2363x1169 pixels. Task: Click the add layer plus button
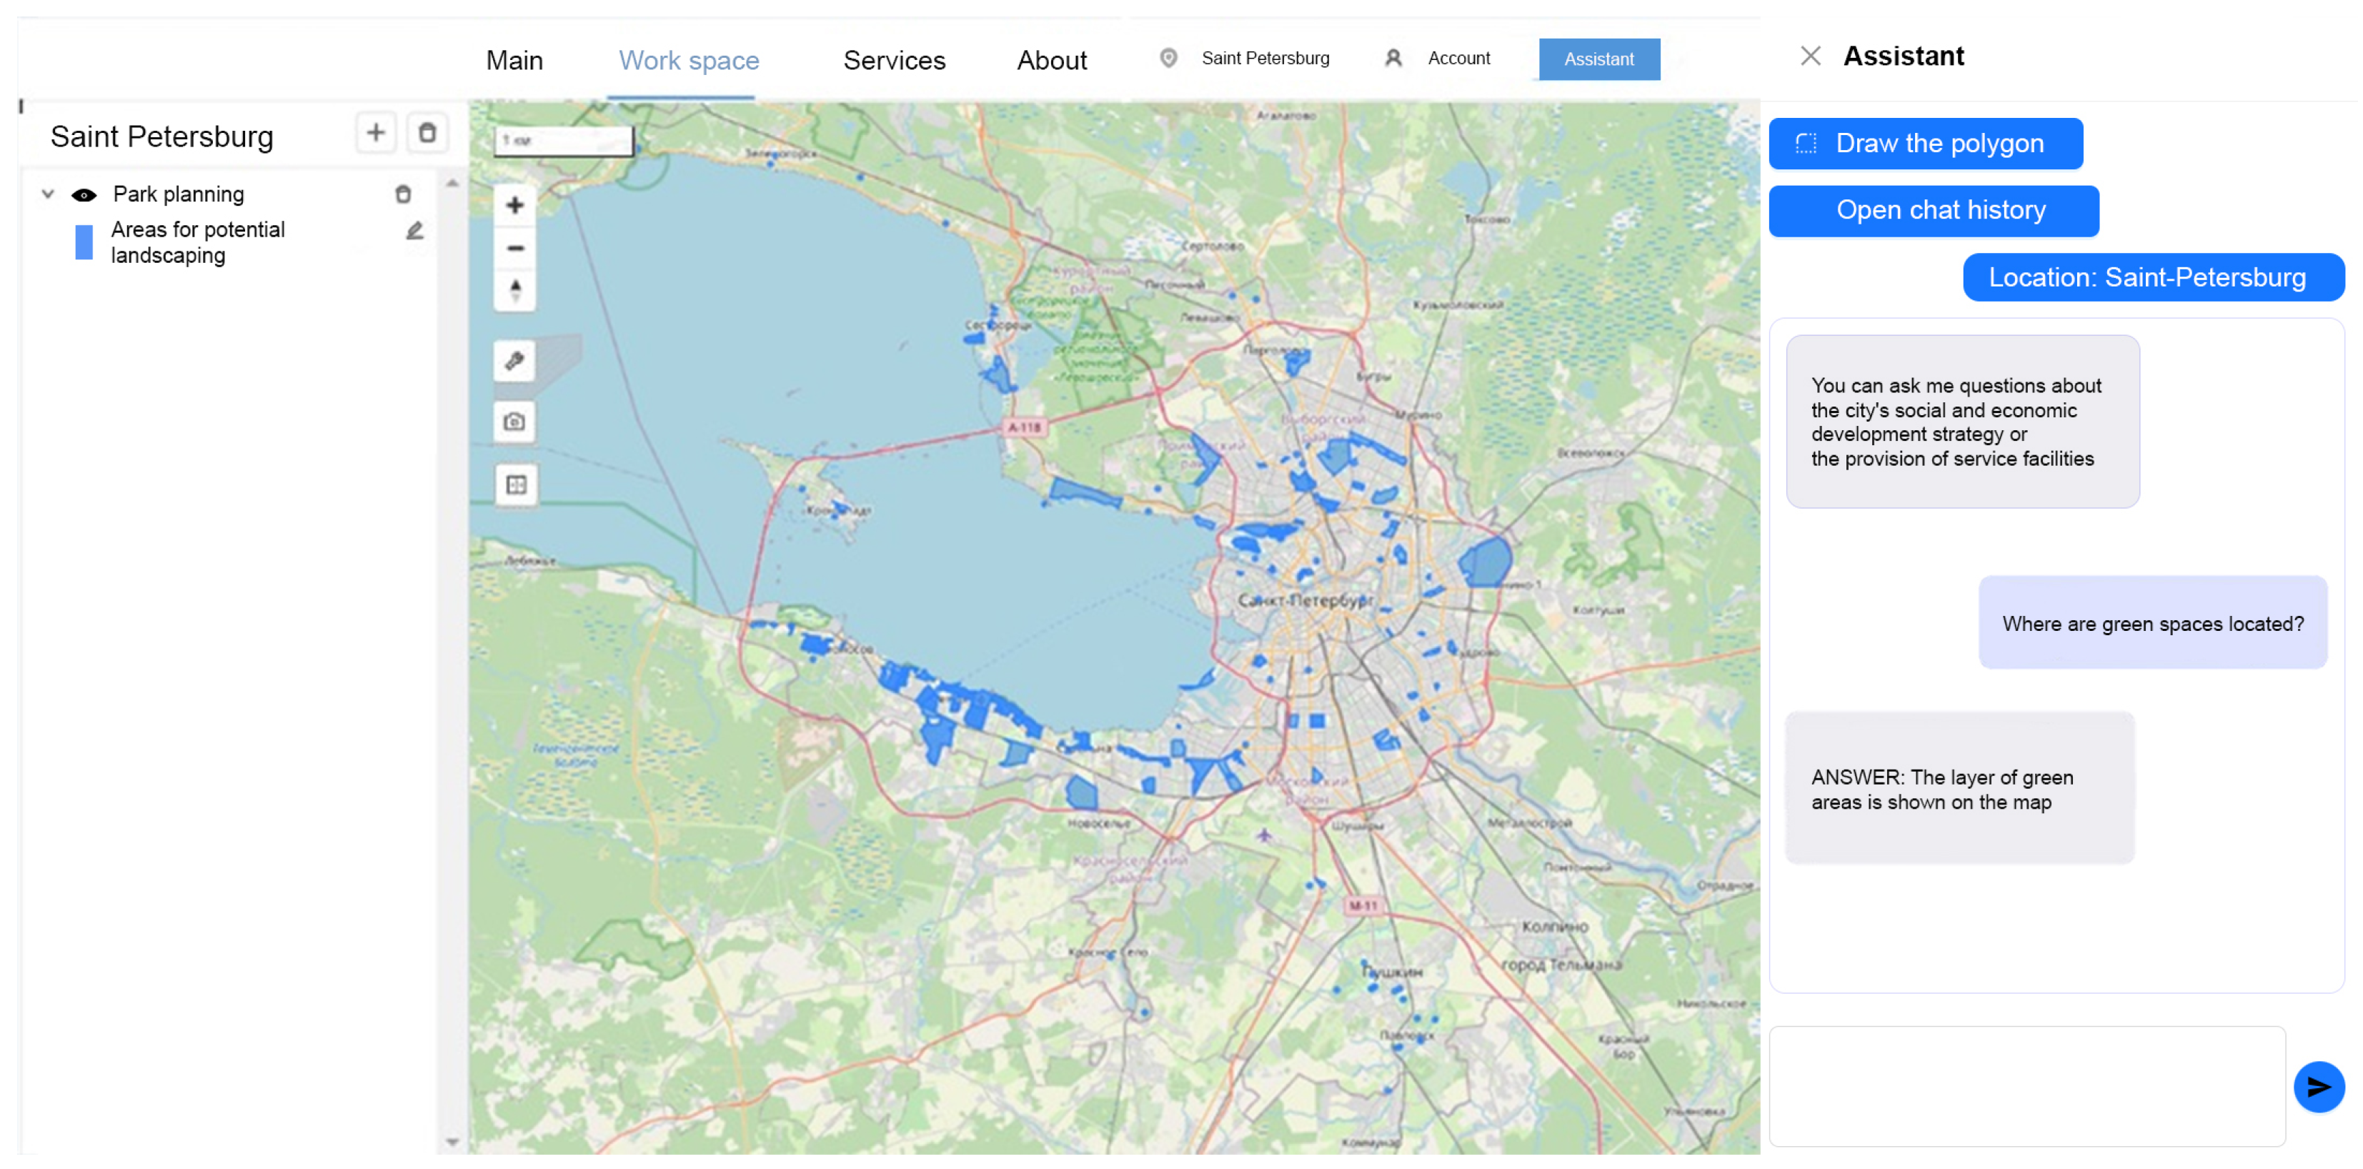(x=376, y=133)
